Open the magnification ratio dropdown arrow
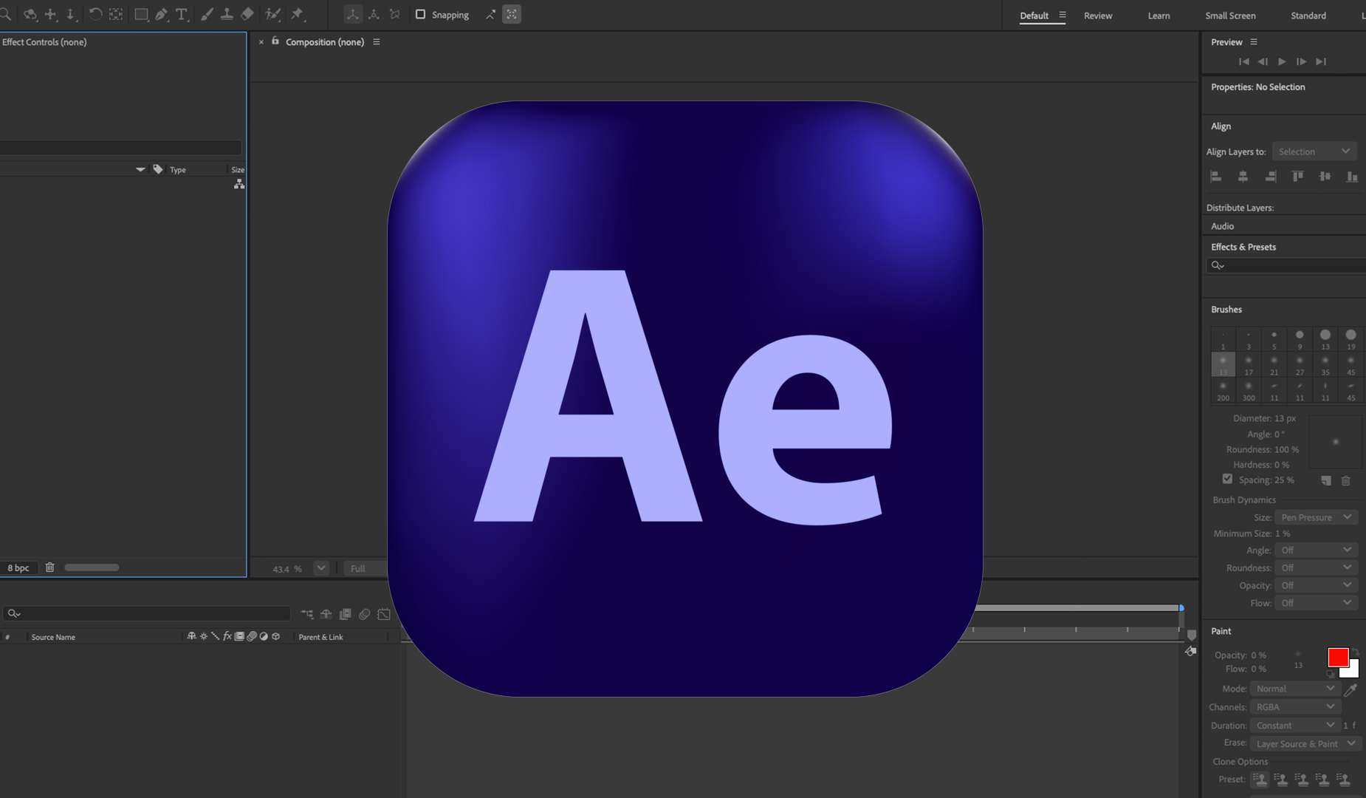1366x798 pixels. click(321, 568)
